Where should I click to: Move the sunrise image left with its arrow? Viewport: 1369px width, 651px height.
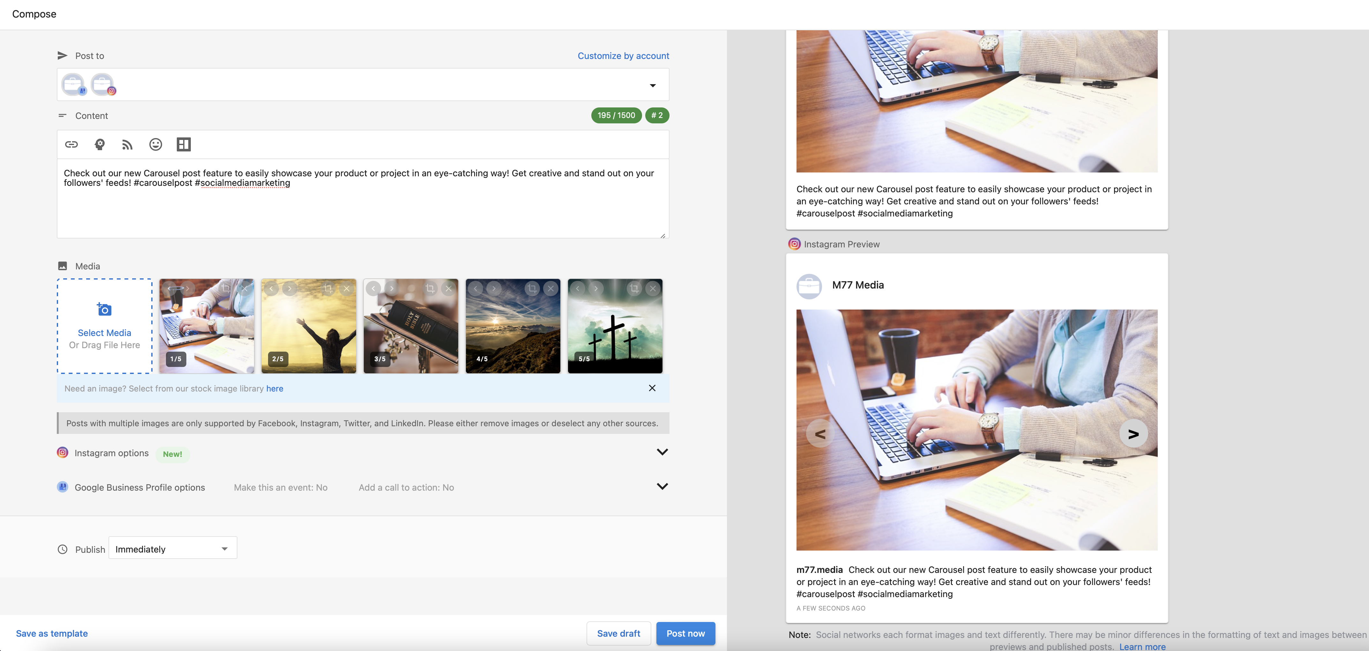coord(476,288)
